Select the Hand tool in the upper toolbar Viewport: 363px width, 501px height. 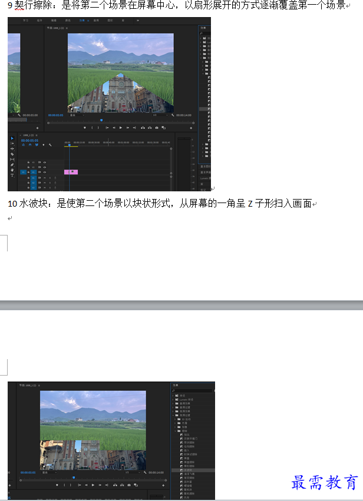12,170
